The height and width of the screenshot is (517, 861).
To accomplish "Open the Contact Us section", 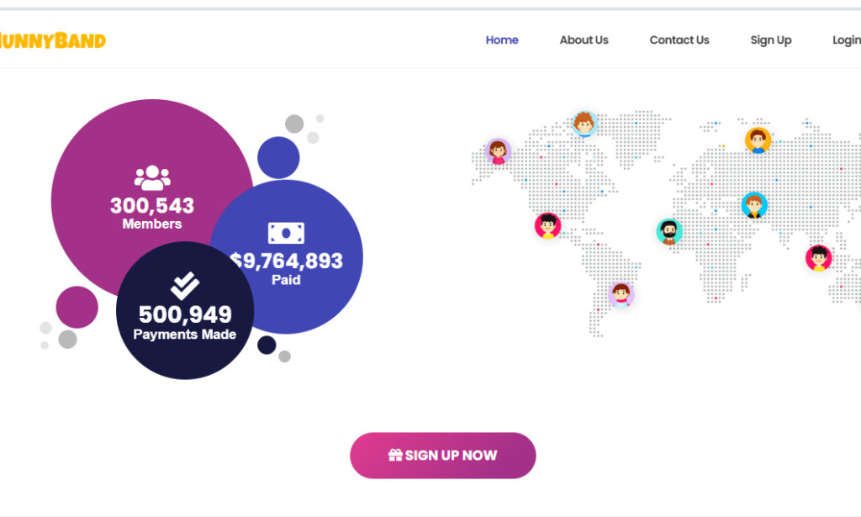I will coord(679,40).
